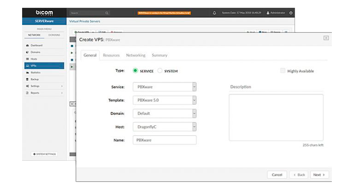
Task: Click the gear icon in System Settings button
Action: [x=34, y=154]
